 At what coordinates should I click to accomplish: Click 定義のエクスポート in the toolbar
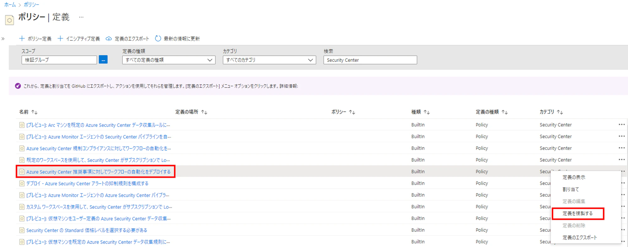(127, 39)
